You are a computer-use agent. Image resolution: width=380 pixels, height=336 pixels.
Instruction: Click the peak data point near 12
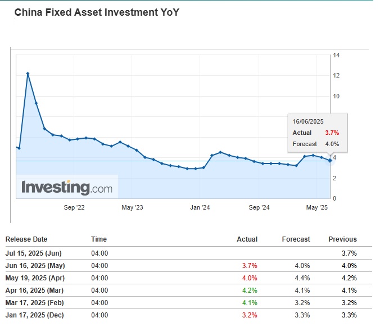(x=28, y=74)
